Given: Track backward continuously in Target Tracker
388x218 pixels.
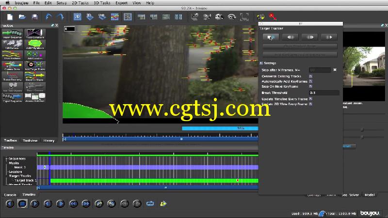Looking at the screenshot, I should pos(290,37).
